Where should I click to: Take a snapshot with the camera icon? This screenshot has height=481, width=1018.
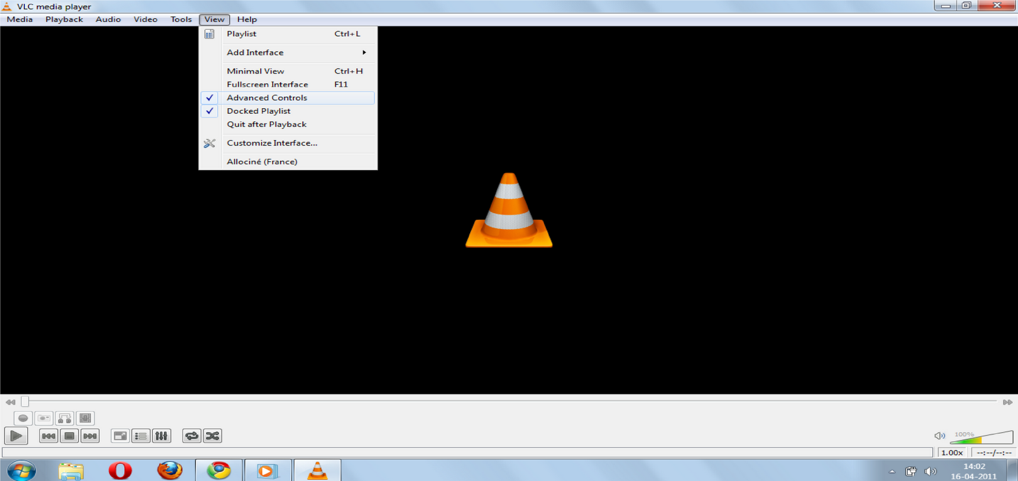tap(44, 418)
